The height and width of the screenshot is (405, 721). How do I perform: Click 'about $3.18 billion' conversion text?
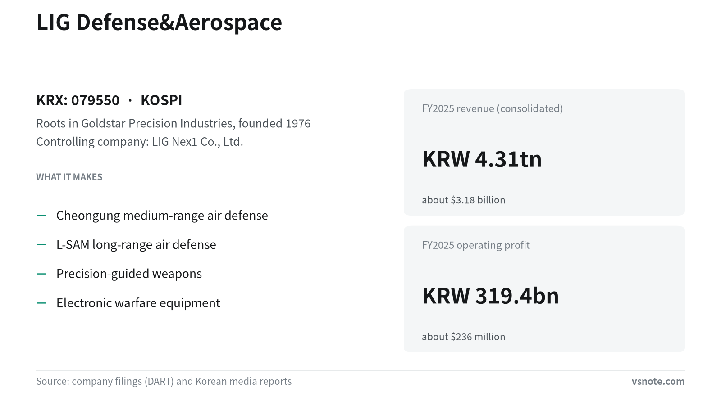[x=464, y=200]
